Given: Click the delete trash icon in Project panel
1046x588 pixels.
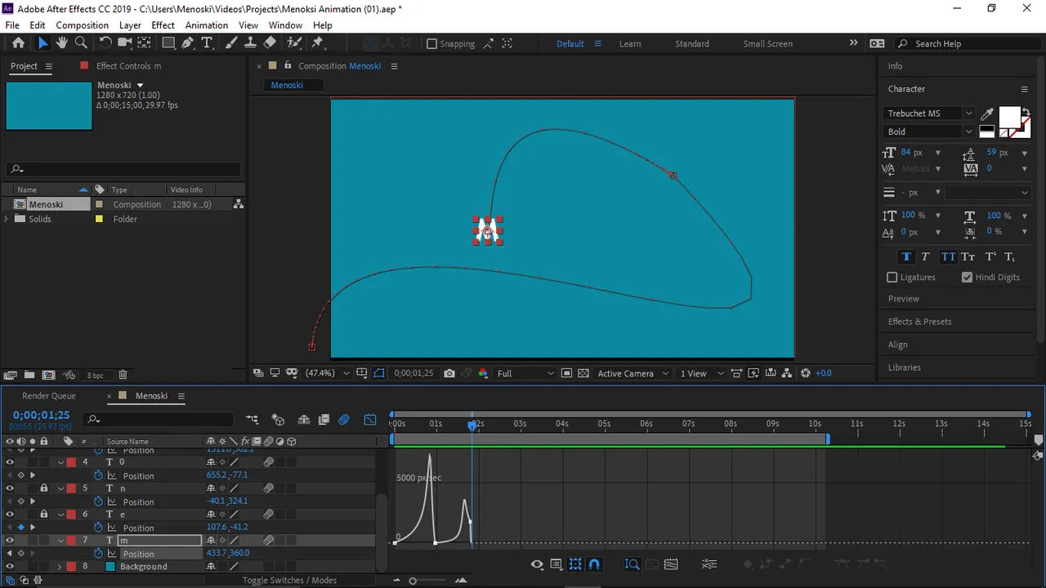Looking at the screenshot, I should (x=123, y=375).
